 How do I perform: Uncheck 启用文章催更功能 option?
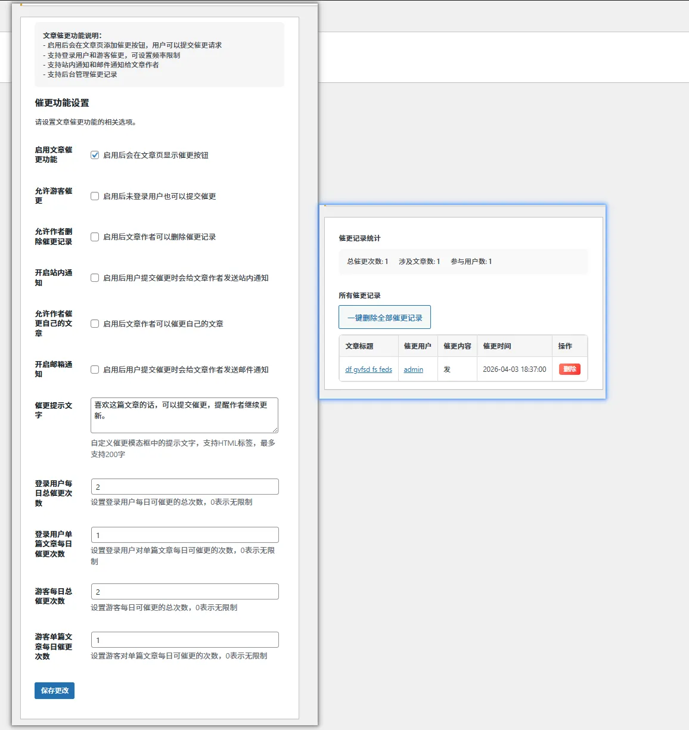[x=95, y=154]
